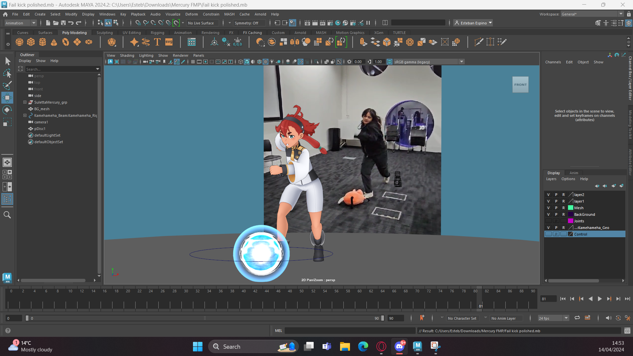This screenshot has height=356, width=633.
Task: Expand Kamehameha_Beam rig node in Outliner
Action: (x=25, y=115)
